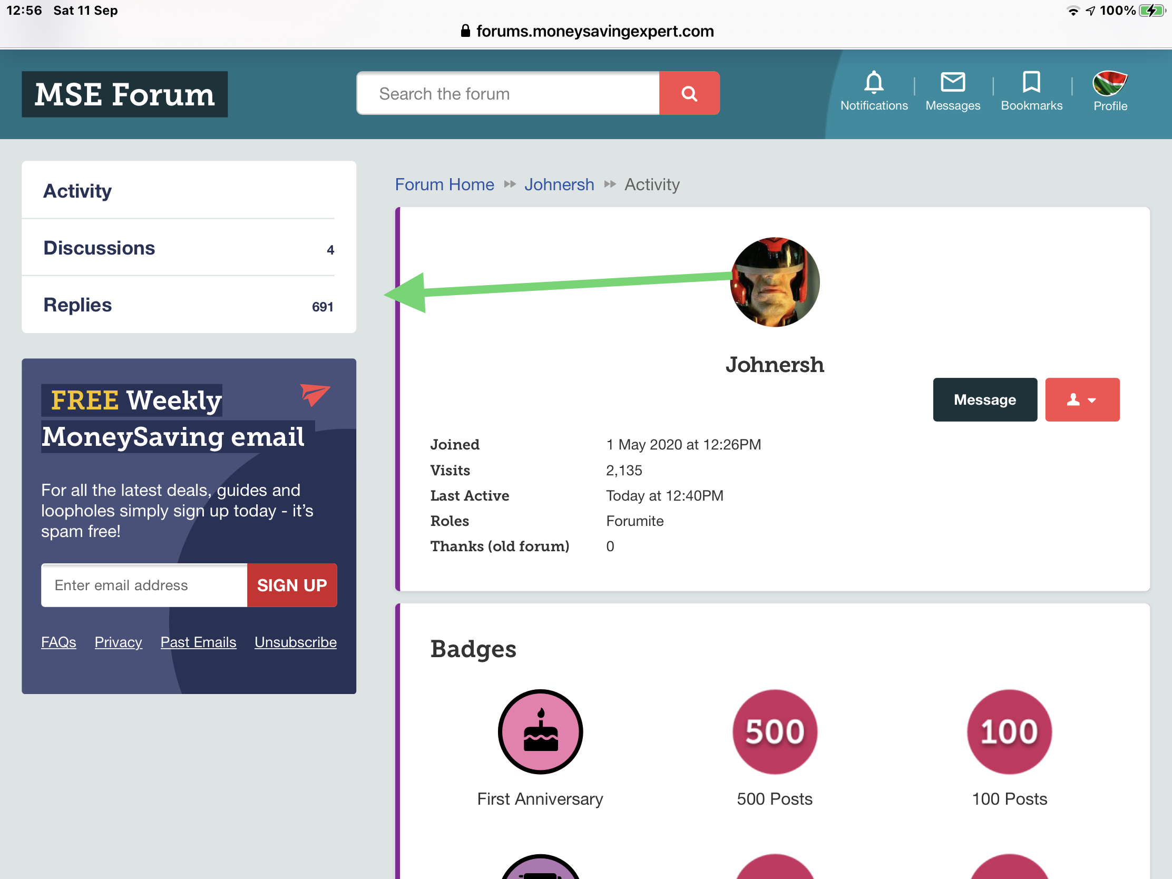Click the red search magnifier button
The height and width of the screenshot is (879, 1172).
point(689,93)
